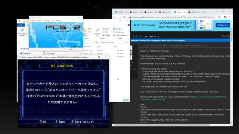
Task: Switch to the third browser tab
Action: pos(150,12)
